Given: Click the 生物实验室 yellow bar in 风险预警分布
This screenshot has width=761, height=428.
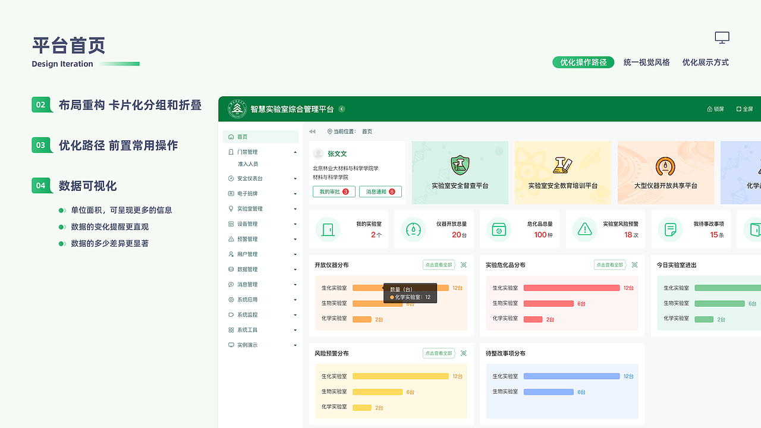Looking at the screenshot, I should 378,392.
